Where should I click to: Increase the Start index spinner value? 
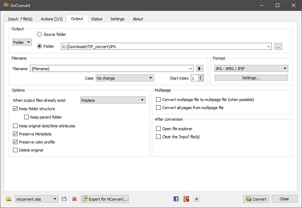(x=201, y=76)
